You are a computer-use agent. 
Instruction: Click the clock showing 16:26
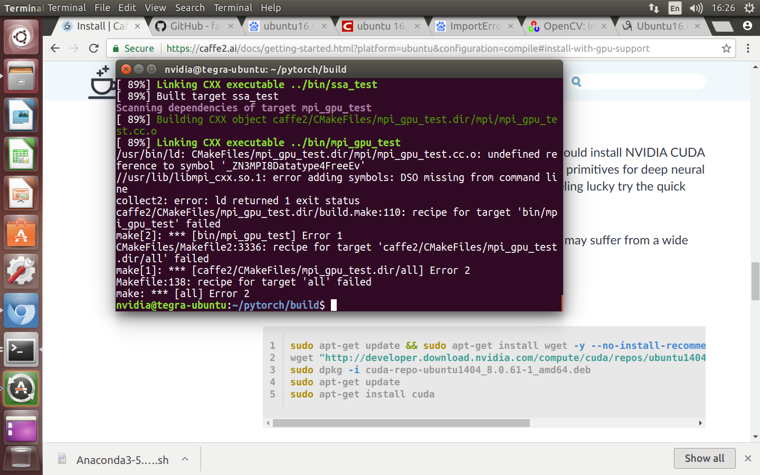click(x=723, y=8)
